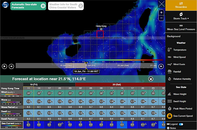This screenshot has height=130, width=197.
Task: Click the 19 Jan, Fri - 11:00 HKT label
Action: [x=86, y=71]
